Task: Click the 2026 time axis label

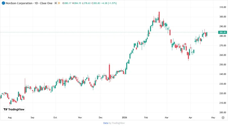Action: click(x=124, y=118)
